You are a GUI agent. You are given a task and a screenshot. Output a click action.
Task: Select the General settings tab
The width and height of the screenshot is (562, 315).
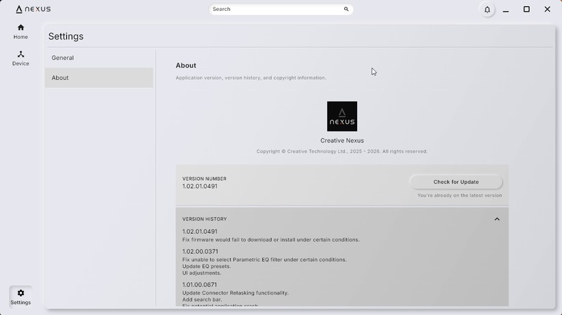pos(99,58)
